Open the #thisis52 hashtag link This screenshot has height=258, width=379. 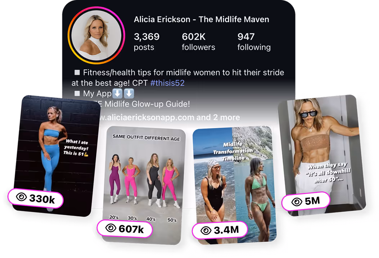click(167, 83)
